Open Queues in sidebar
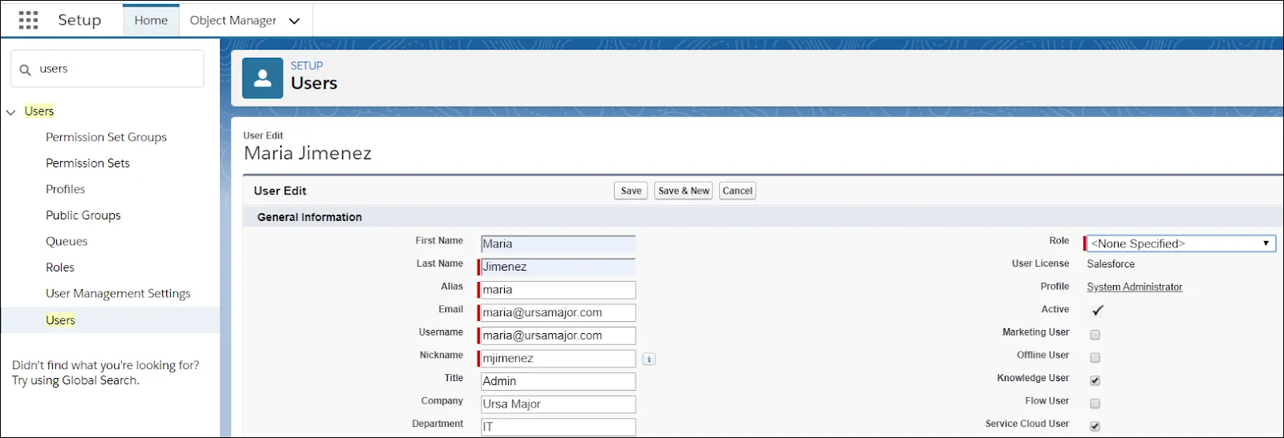The width and height of the screenshot is (1284, 438). click(x=67, y=241)
